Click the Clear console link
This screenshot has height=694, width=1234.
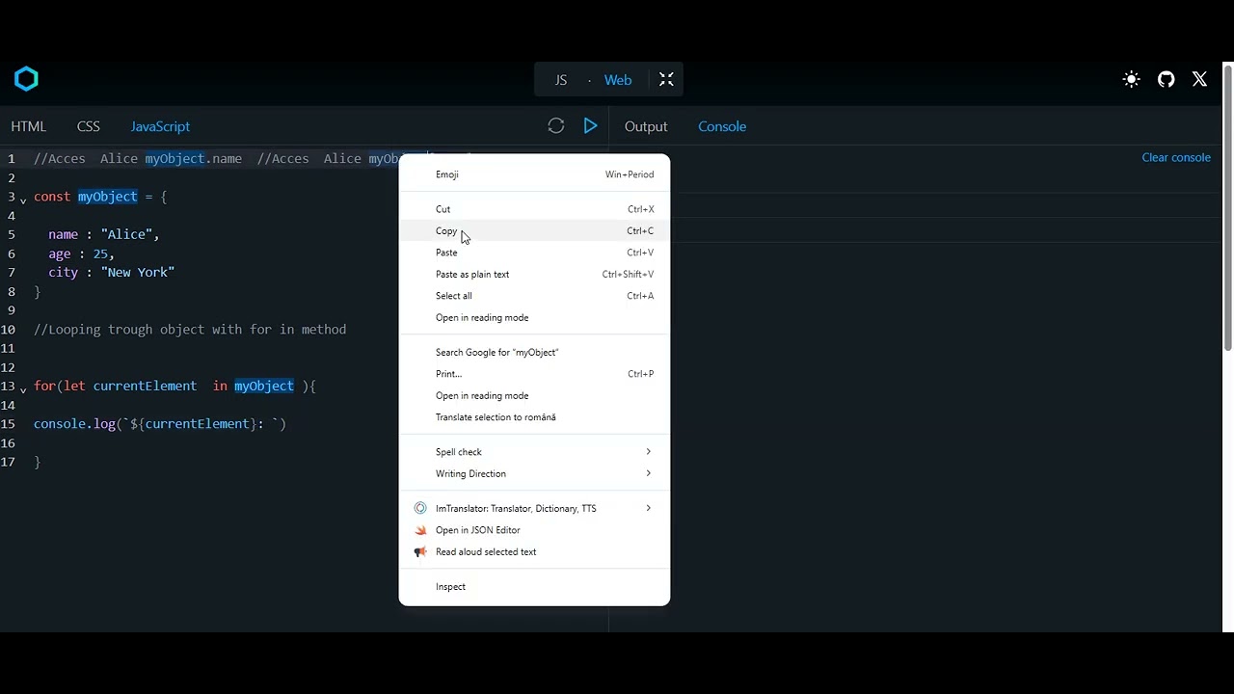point(1176,158)
